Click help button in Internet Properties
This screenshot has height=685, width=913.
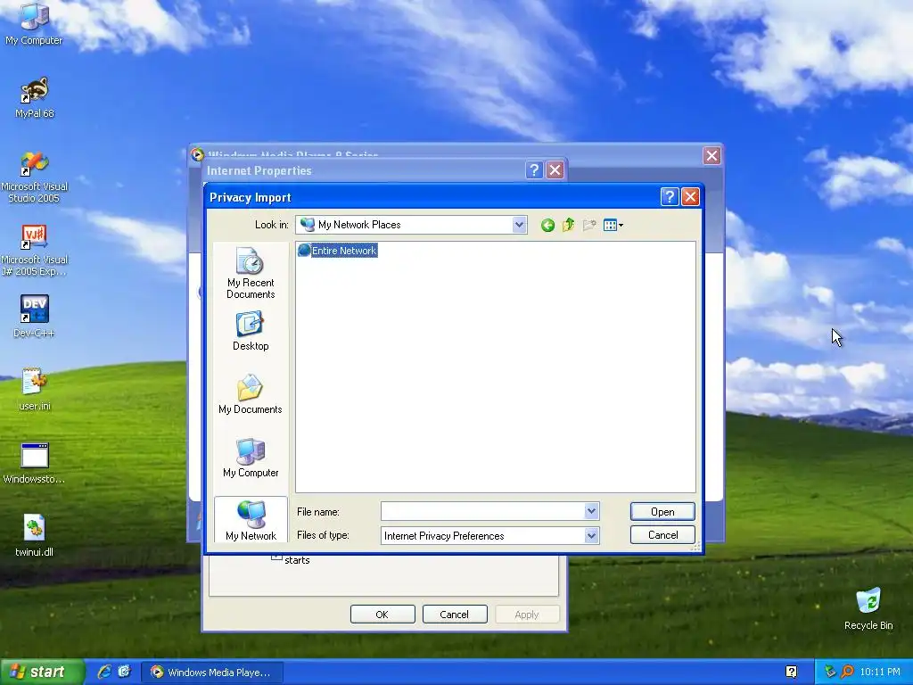pyautogui.click(x=534, y=170)
